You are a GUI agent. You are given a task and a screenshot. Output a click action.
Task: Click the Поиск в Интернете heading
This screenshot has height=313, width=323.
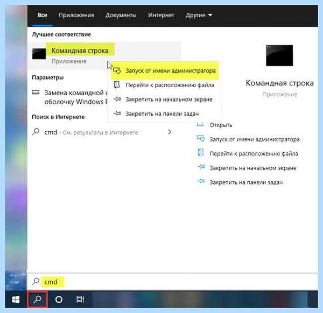(x=58, y=117)
